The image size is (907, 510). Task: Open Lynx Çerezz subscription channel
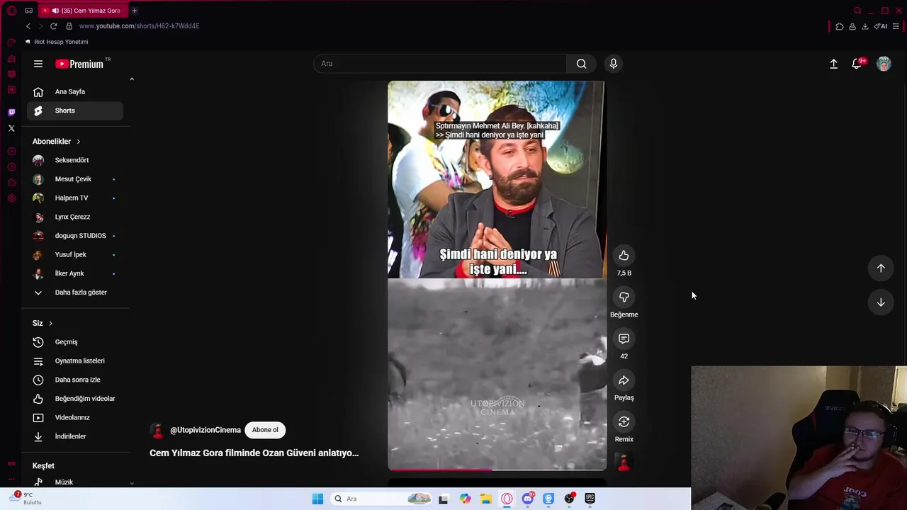(75, 217)
